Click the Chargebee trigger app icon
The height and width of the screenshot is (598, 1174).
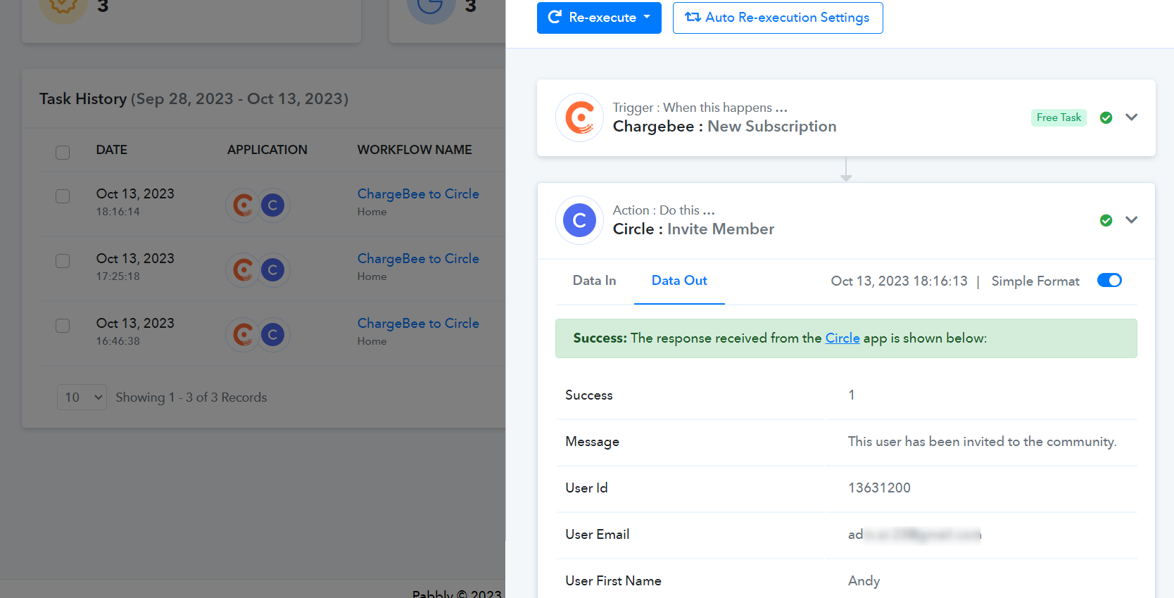[x=579, y=117]
